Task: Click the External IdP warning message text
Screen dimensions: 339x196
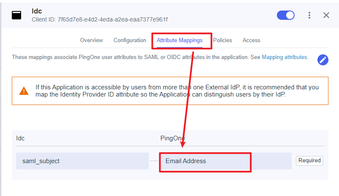Action: click(x=177, y=91)
